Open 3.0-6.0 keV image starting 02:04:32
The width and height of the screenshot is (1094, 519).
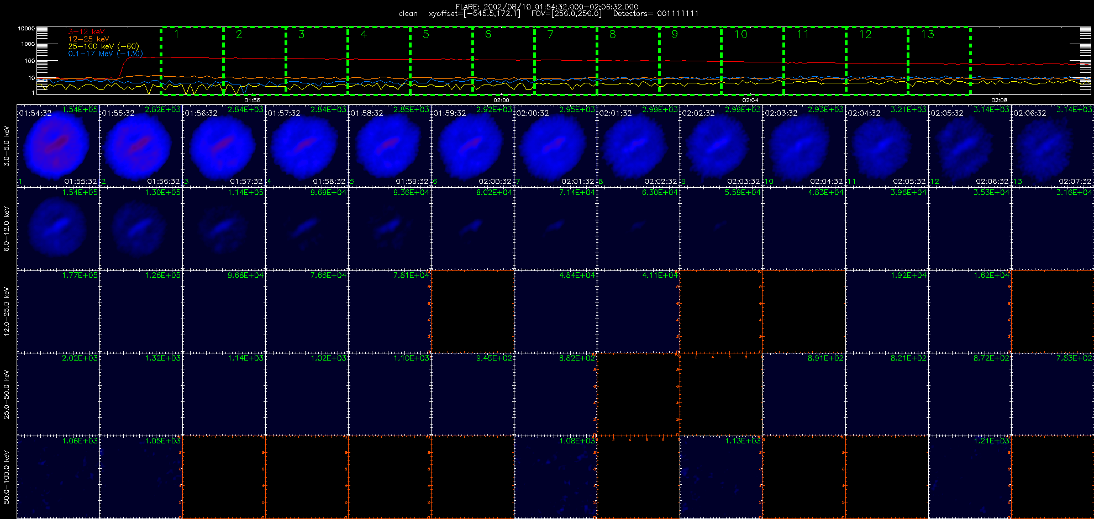coord(887,146)
